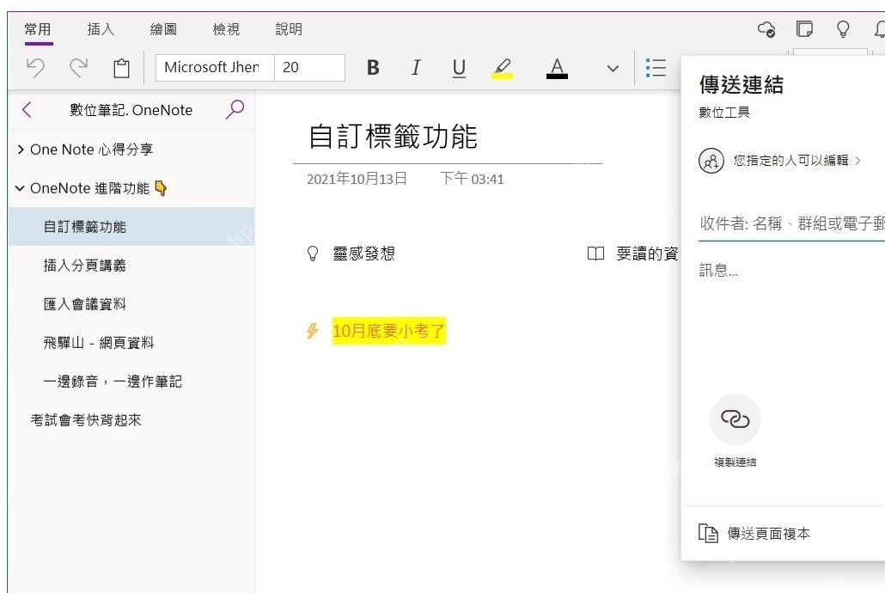Image resolution: width=885 pixels, height=593 pixels.
Task: Switch to the 插入 tab
Action: click(x=101, y=29)
